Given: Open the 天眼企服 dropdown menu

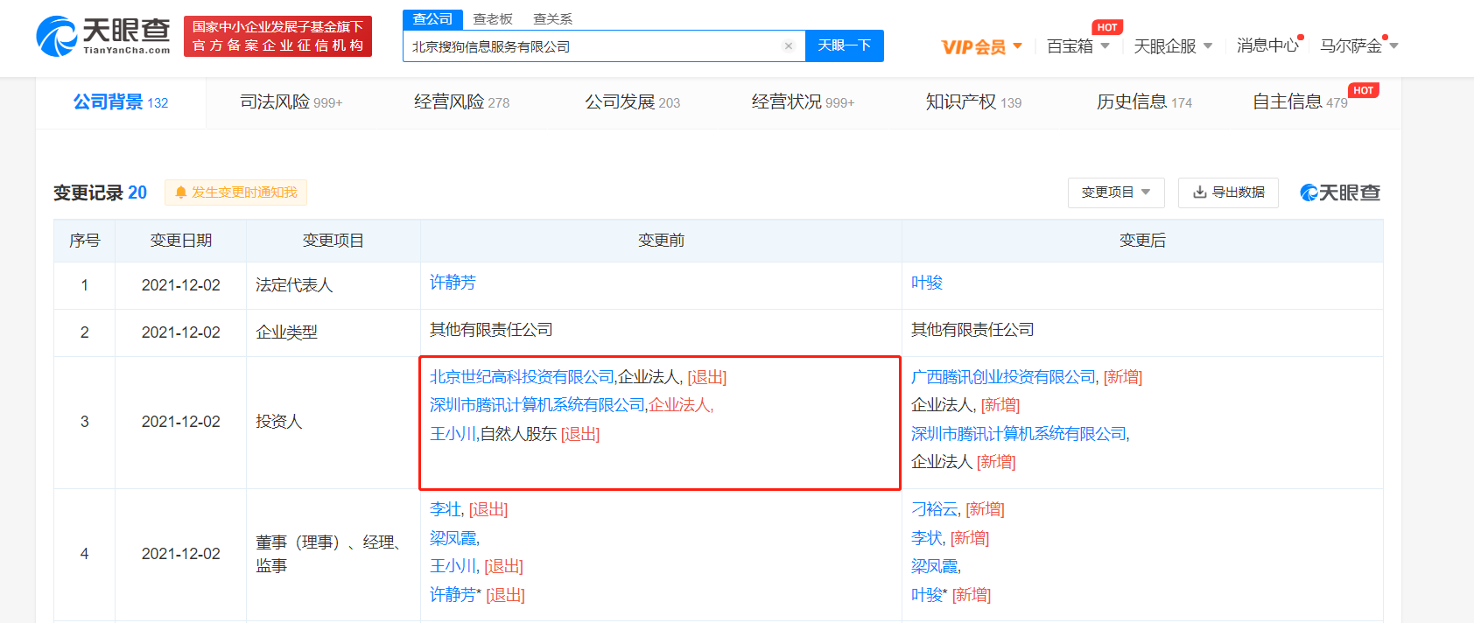Looking at the screenshot, I should click(x=1173, y=46).
